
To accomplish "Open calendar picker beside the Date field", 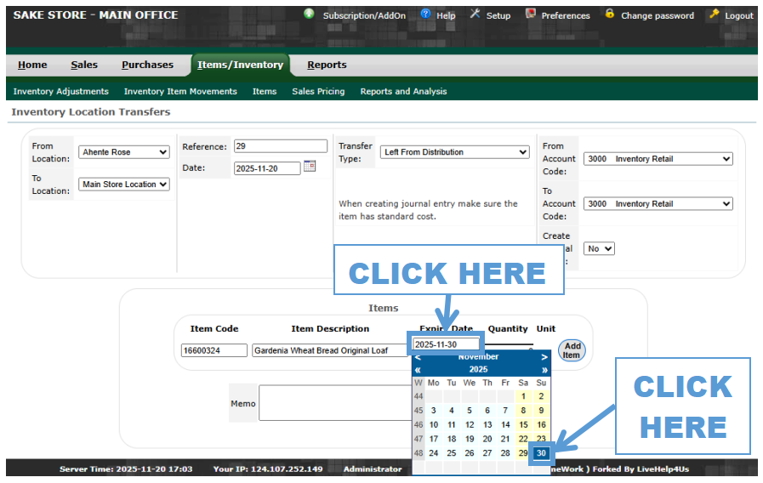I will [x=310, y=167].
